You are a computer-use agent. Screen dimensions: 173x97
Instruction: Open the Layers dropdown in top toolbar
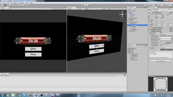(x=160, y=5)
